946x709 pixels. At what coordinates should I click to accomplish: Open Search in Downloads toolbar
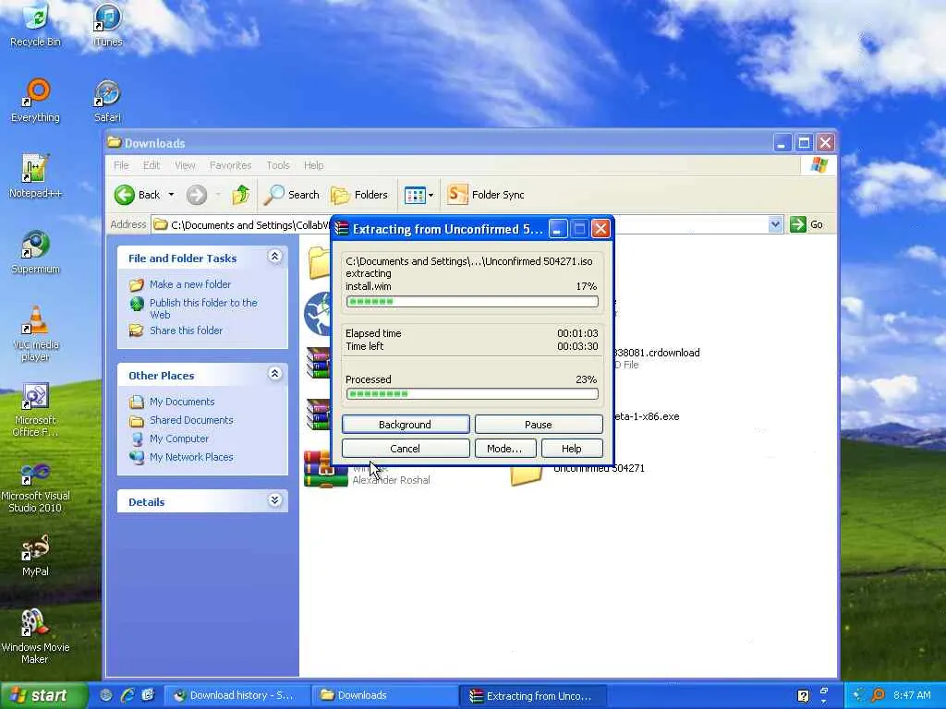point(292,195)
